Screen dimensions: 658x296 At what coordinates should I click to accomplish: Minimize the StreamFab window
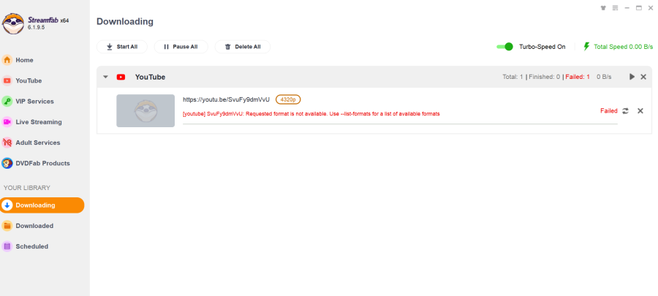[x=627, y=8]
